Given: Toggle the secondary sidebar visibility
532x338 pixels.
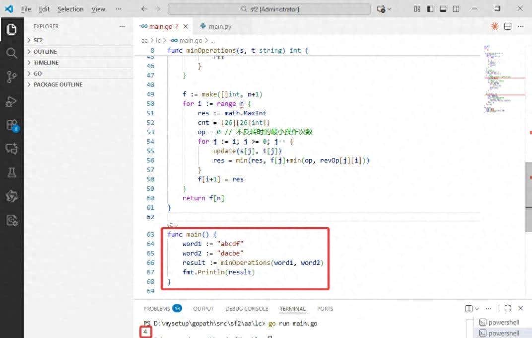Looking at the screenshot, I should click(456, 9).
